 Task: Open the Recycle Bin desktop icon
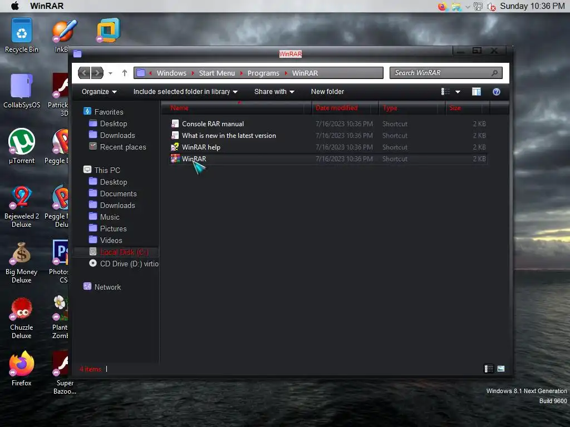point(22,36)
